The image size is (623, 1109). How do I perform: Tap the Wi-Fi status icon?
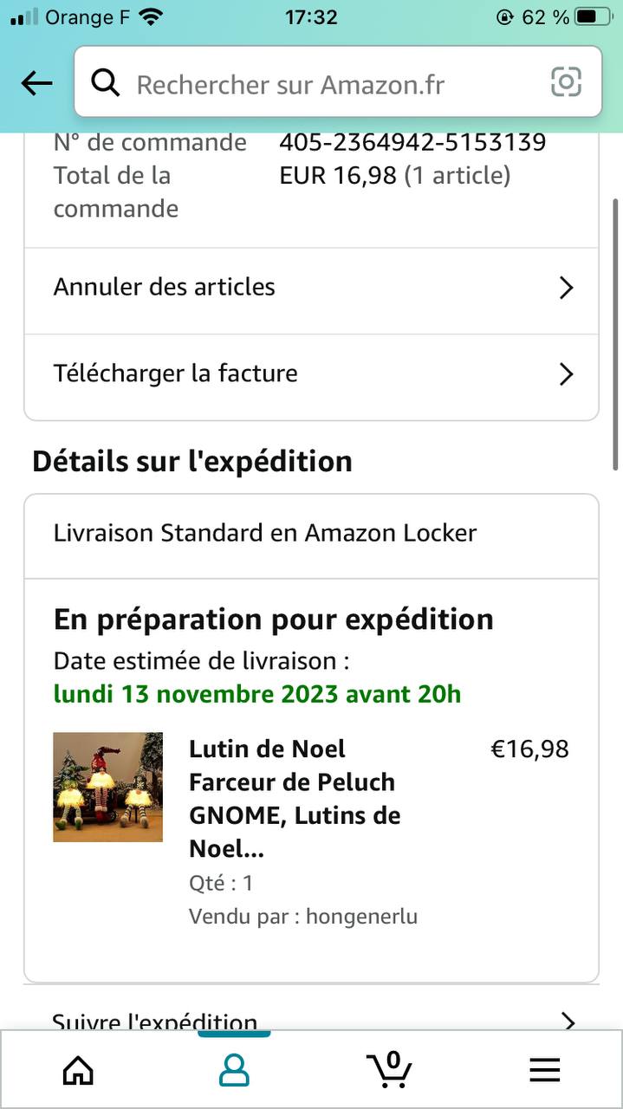(x=151, y=16)
